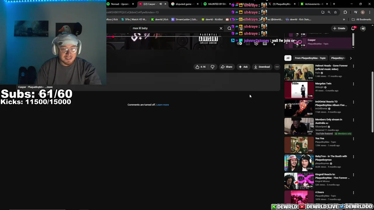Switch to the 'Nomad - Upcom...' browser tab
Image resolution: width=374 pixels, height=210 pixels.
120,4
